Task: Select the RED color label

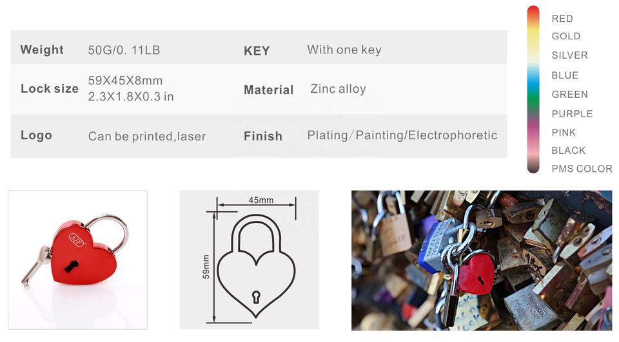Action: click(x=562, y=19)
